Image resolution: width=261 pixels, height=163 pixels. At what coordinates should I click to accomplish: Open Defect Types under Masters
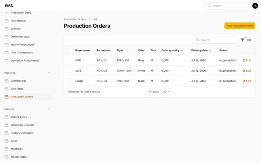pos(19,117)
